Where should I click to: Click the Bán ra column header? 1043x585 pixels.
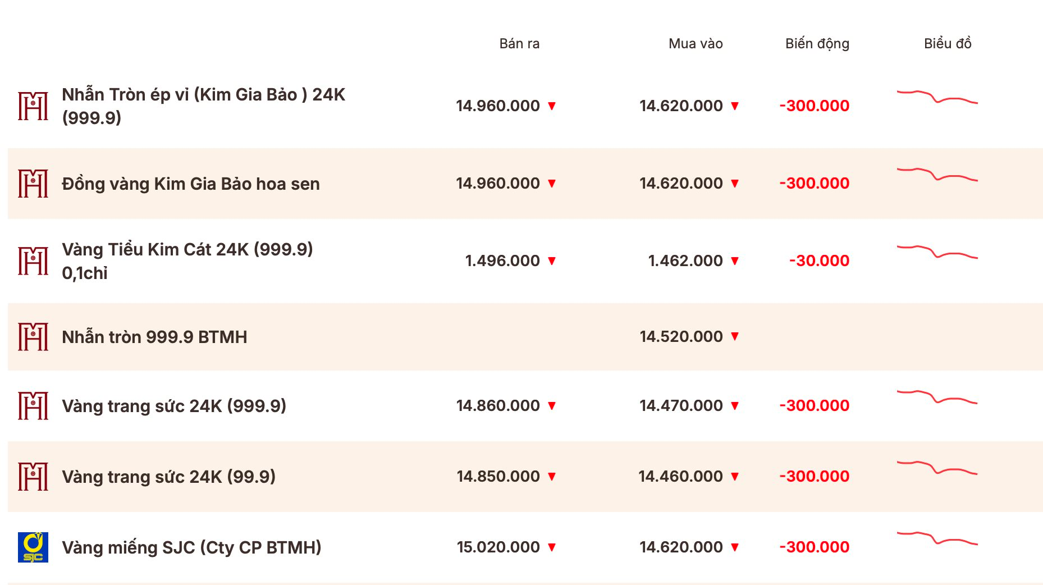pos(519,44)
